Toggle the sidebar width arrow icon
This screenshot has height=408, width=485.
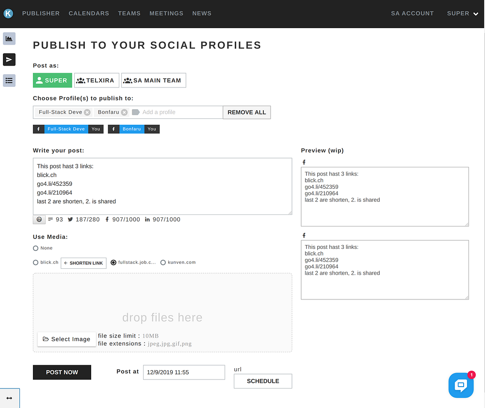[9, 398]
